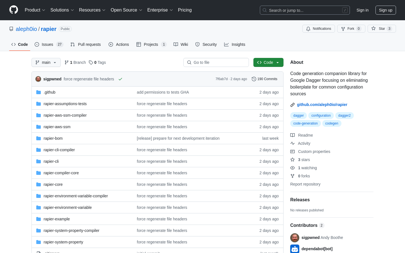Open the GitHub homepage logo
Viewport: 405px width, 253px height.
click(x=13, y=10)
